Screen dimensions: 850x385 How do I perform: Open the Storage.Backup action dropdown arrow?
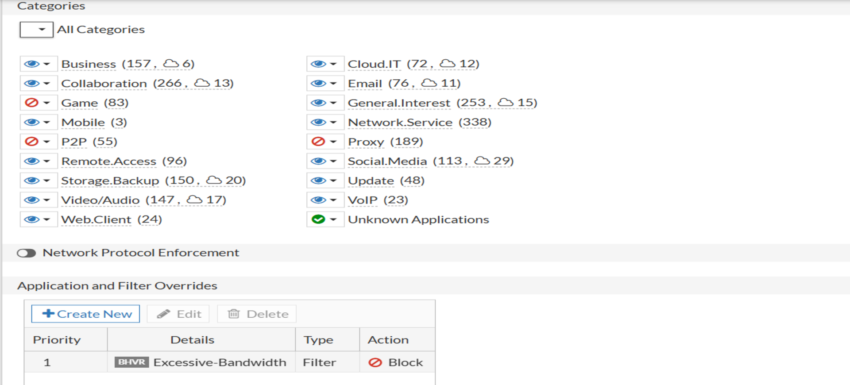click(46, 181)
